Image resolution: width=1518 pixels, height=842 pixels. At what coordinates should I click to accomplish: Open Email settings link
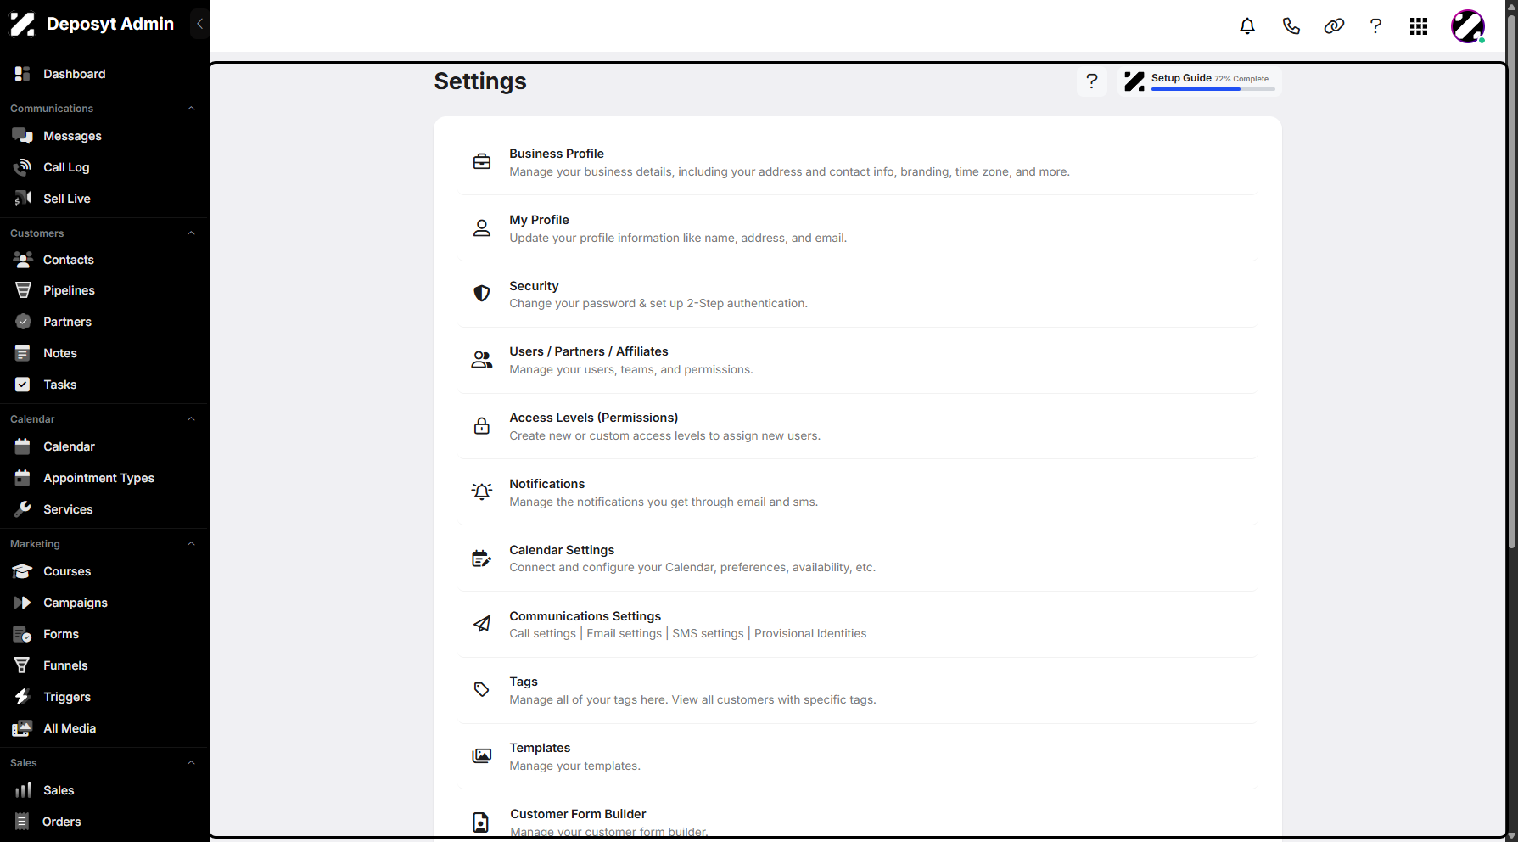point(624,634)
